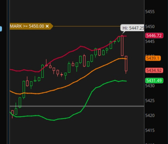The height and width of the screenshot is (144, 168).
Task: Select the 5434.92 last price tag
Action: click(x=154, y=70)
